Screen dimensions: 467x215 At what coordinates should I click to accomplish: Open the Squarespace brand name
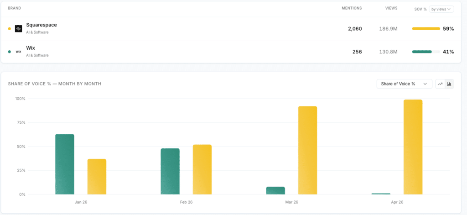(42, 25)
